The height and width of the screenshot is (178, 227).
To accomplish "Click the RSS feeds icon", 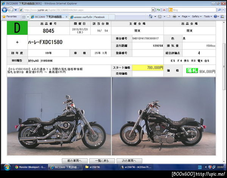I will click(160, 17).
